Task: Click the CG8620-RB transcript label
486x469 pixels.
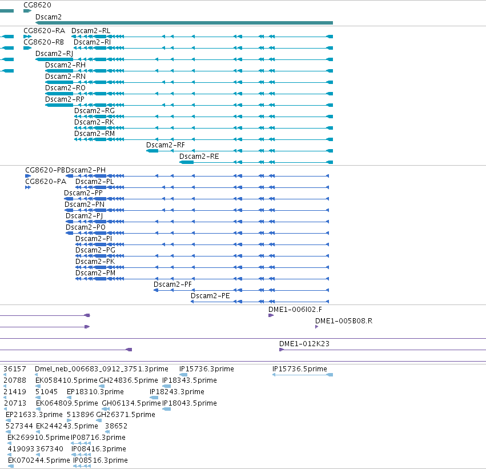Action: 44,42
